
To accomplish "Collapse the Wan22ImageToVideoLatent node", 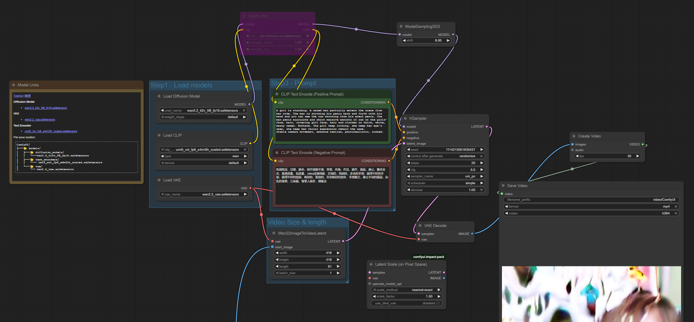I will pyautogui.click(x=274, y=233).
